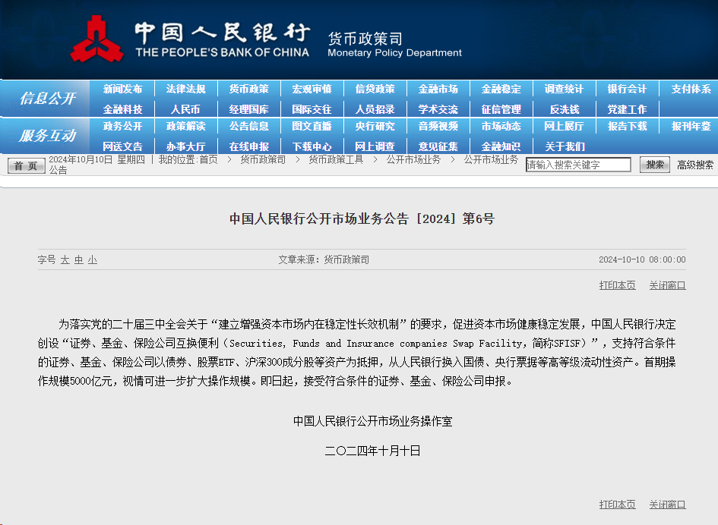Open 高级搜索 advanced search
This screenshot has width=718, height=525.
695,165
